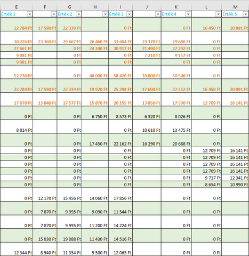Select cell with 10 610 Ft
249x256 pixels.
pos(147,126)
